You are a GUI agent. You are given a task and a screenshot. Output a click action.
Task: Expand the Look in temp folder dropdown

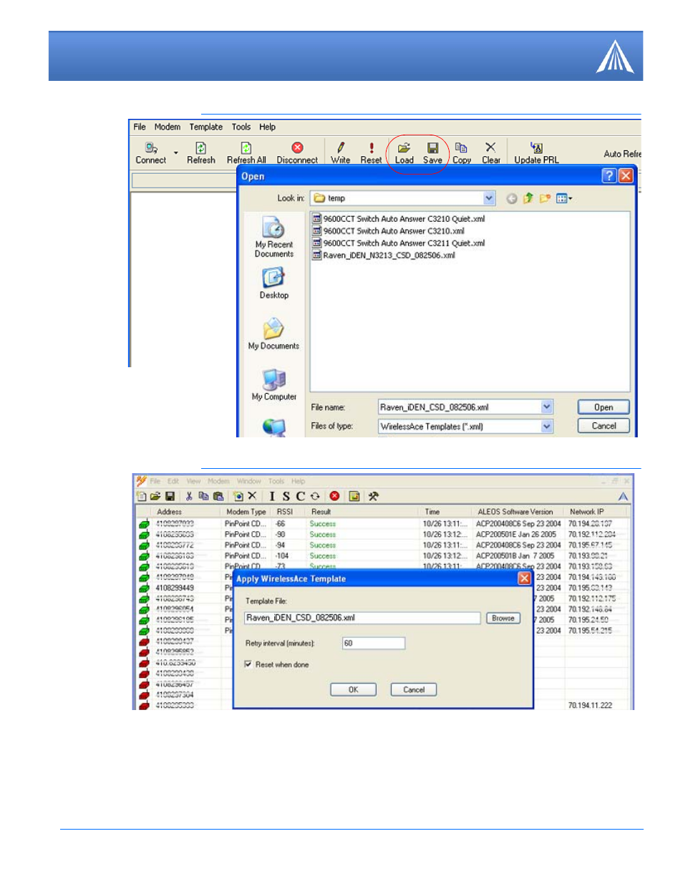tap(489, 198)
